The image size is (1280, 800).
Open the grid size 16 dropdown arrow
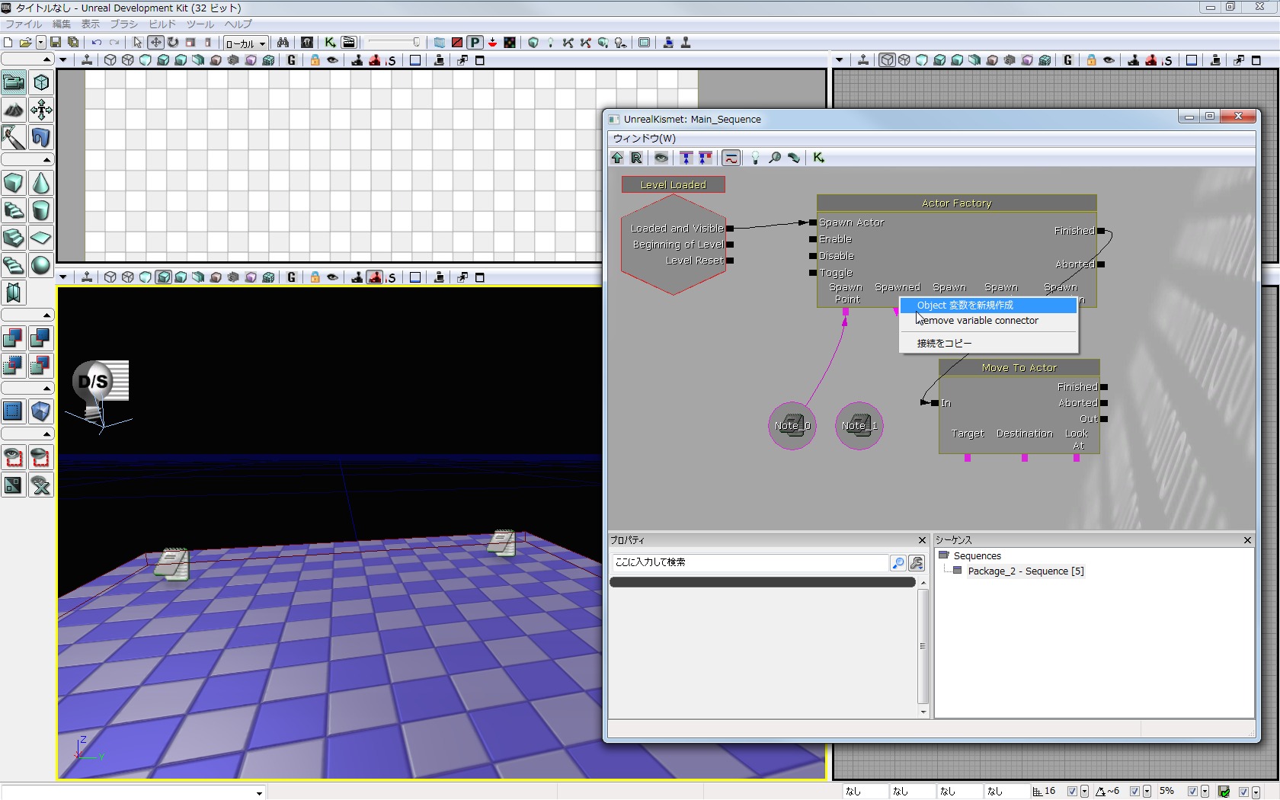[1084, 792]
